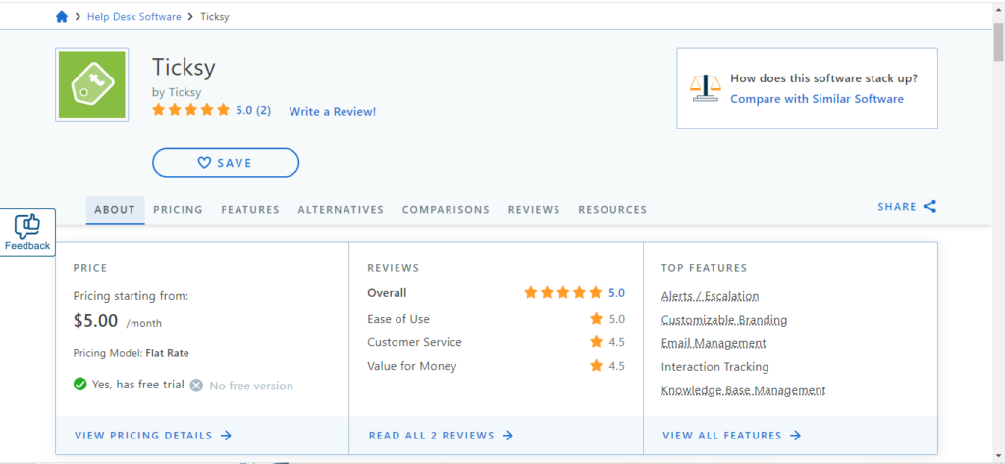Click the scales comparison icon
The width and height of the screenshot is (1005, 464).
tap(706, 88)
